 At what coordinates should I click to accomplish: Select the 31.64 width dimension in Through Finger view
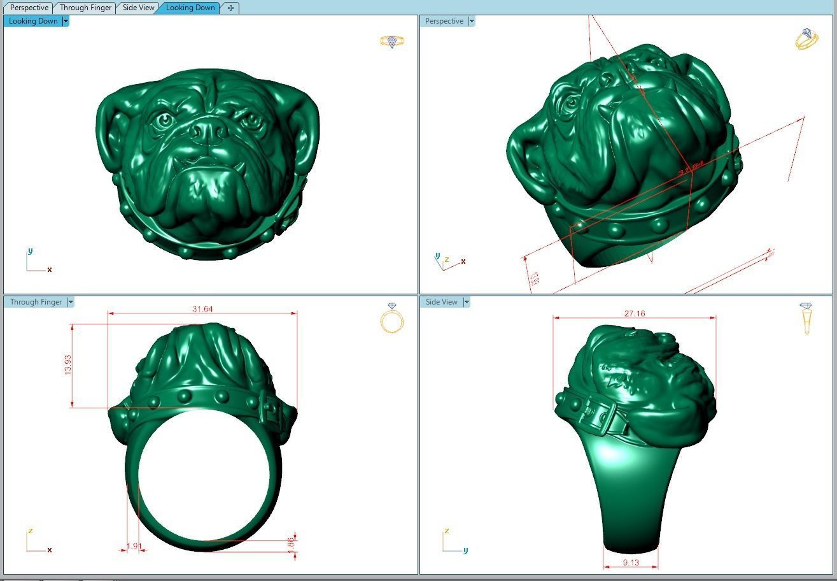[202, 309]
